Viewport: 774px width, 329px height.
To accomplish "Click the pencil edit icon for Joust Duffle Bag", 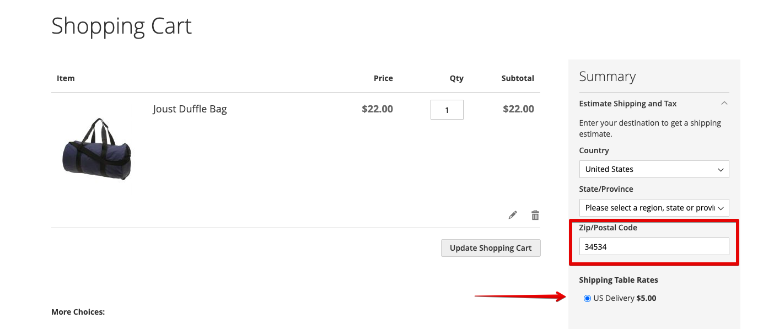I will 513,215.
